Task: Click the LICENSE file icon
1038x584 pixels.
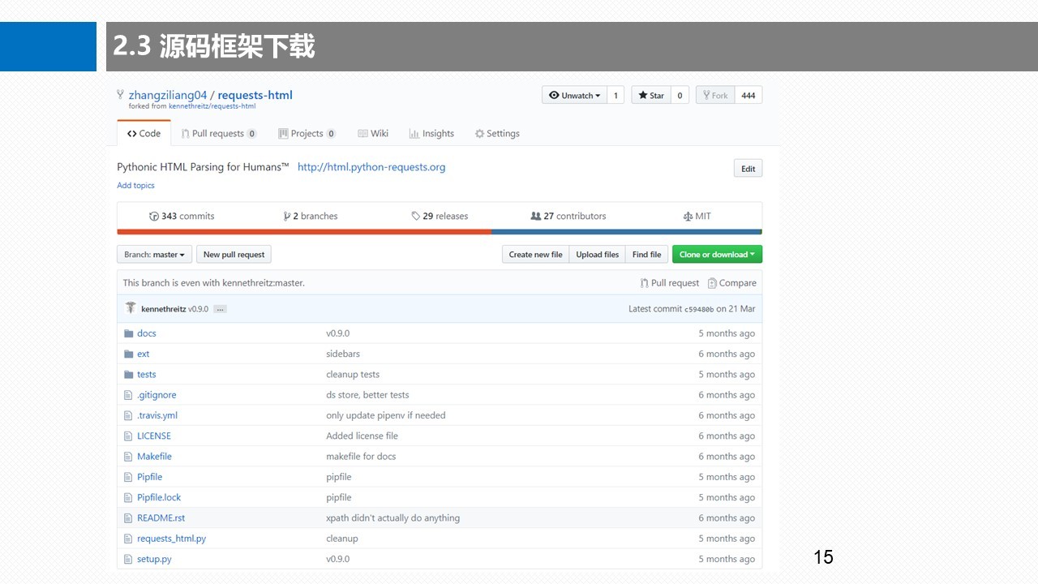Action: 128,436
